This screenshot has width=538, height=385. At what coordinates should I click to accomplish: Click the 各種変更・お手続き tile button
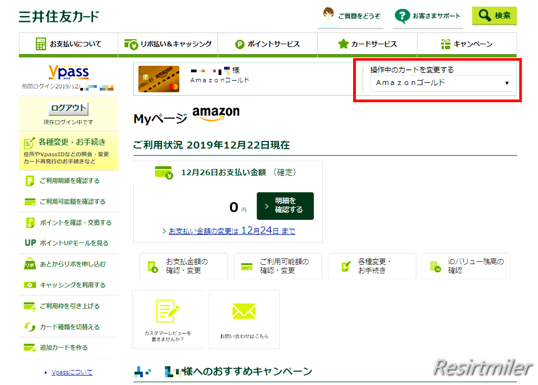(x=372, y=266)
